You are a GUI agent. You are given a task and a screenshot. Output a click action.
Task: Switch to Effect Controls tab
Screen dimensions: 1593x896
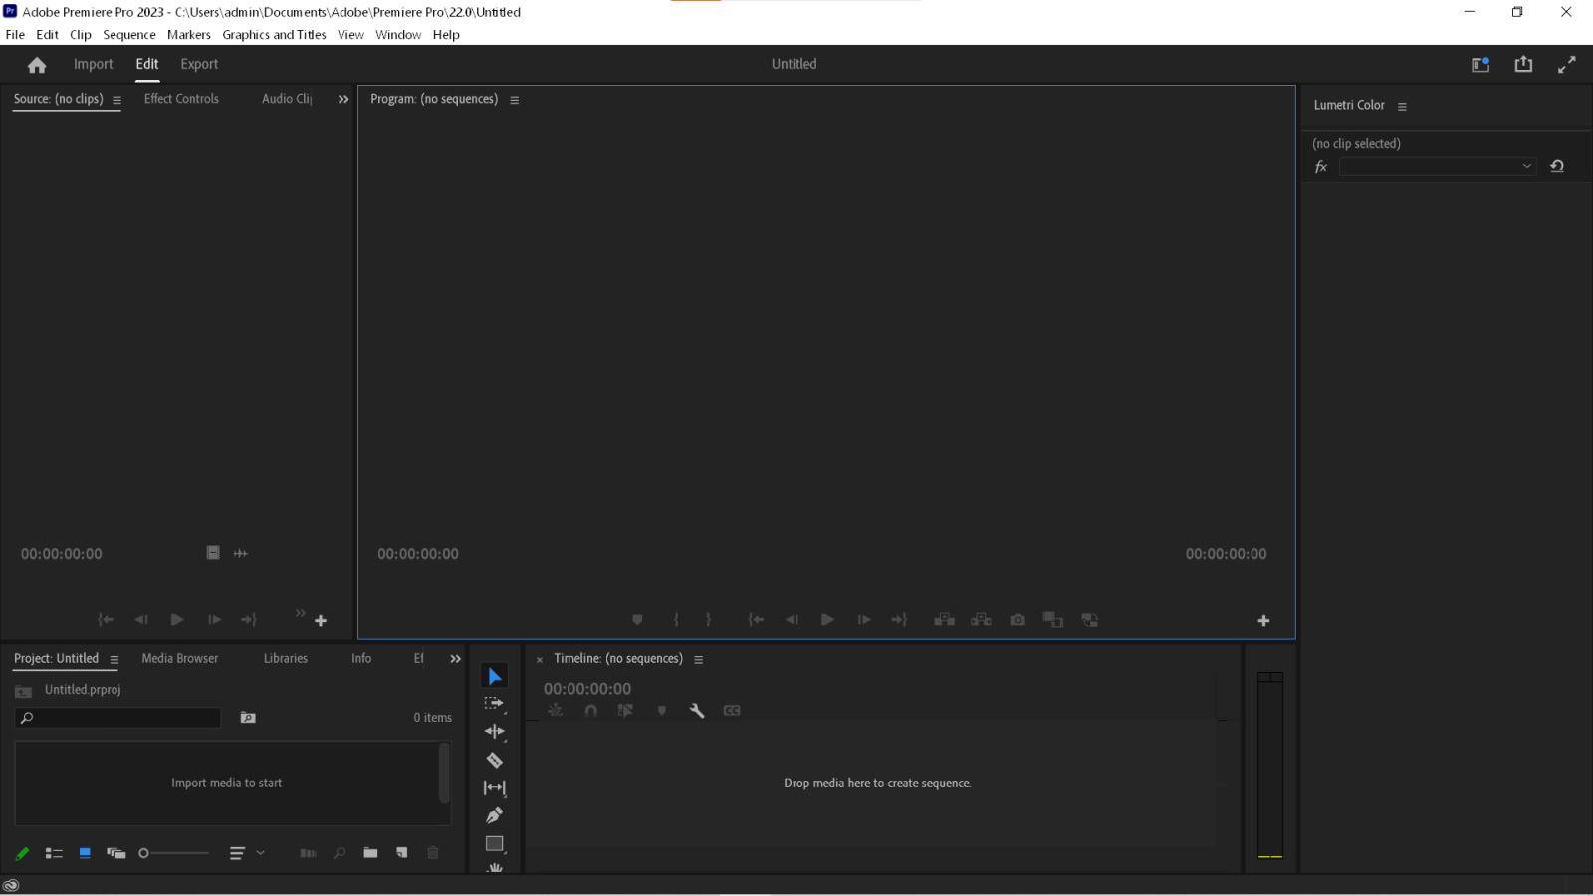pyautogui.click(x=181, y=99)
